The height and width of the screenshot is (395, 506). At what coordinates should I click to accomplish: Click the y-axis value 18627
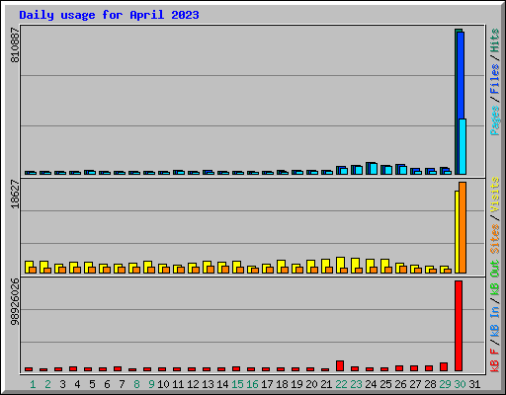click(x=15, y=194)
